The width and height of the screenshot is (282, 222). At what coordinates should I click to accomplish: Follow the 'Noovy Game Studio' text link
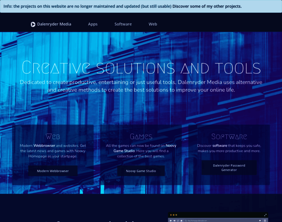coord(145,148)
